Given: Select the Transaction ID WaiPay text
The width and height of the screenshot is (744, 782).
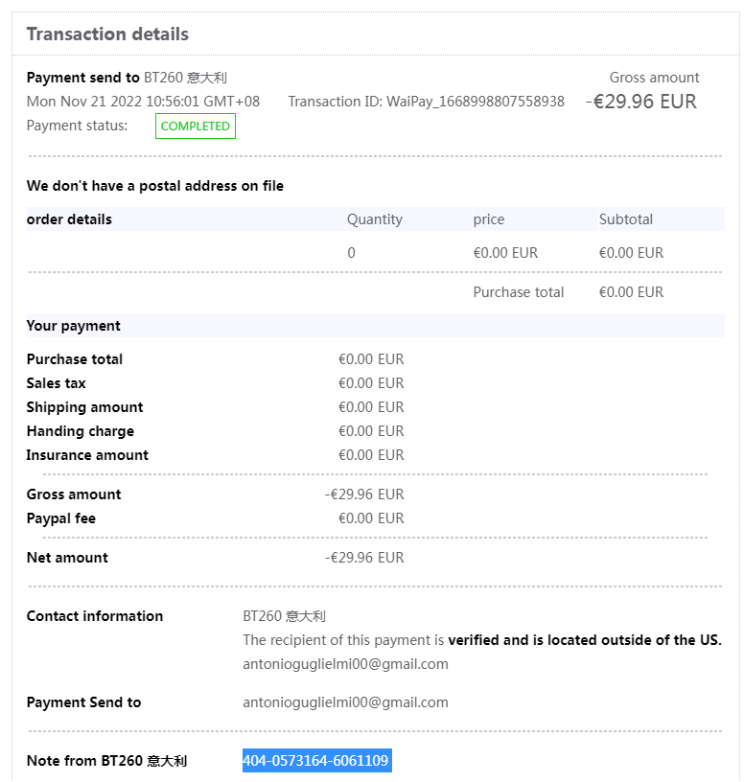Looking at the screenshot, I should pyautogui.click(x=426, y=102).
